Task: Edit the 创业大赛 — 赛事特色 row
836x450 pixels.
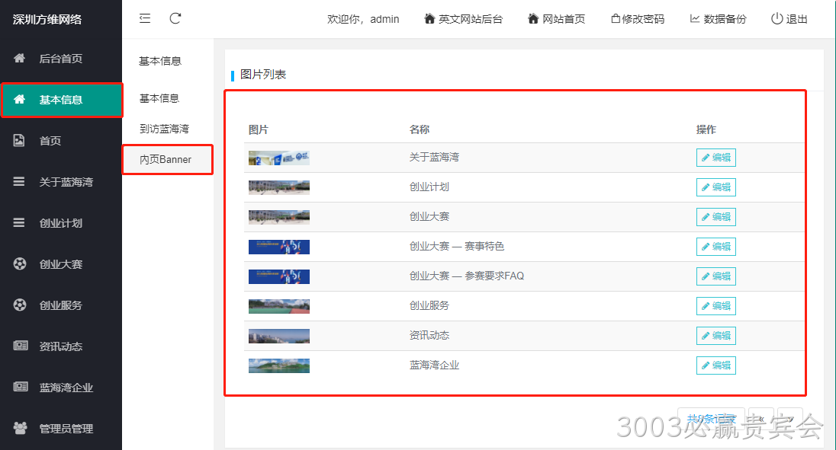Action: (716, 247)
